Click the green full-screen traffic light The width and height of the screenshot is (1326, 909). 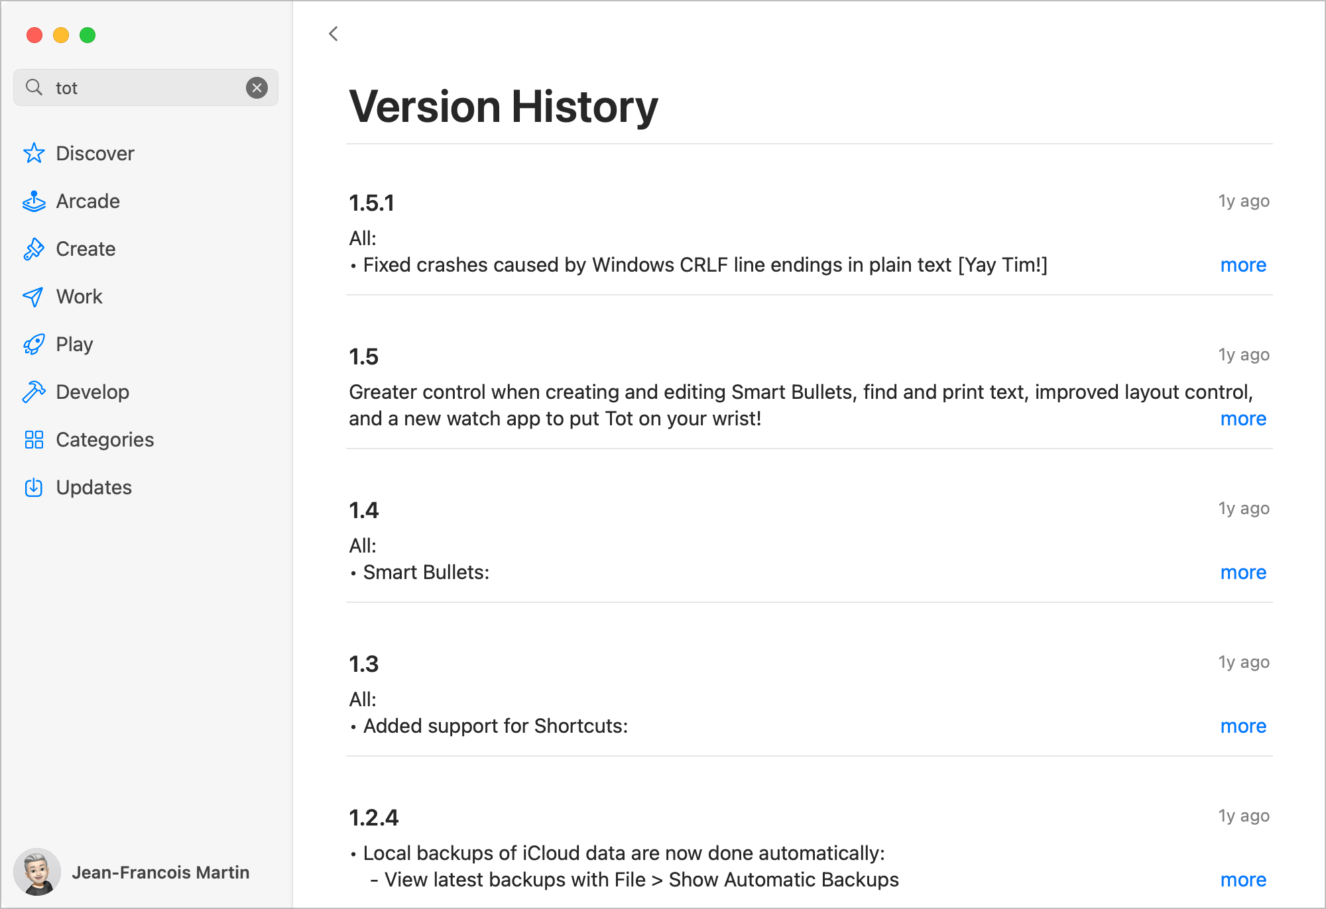(x=88, y=35)
